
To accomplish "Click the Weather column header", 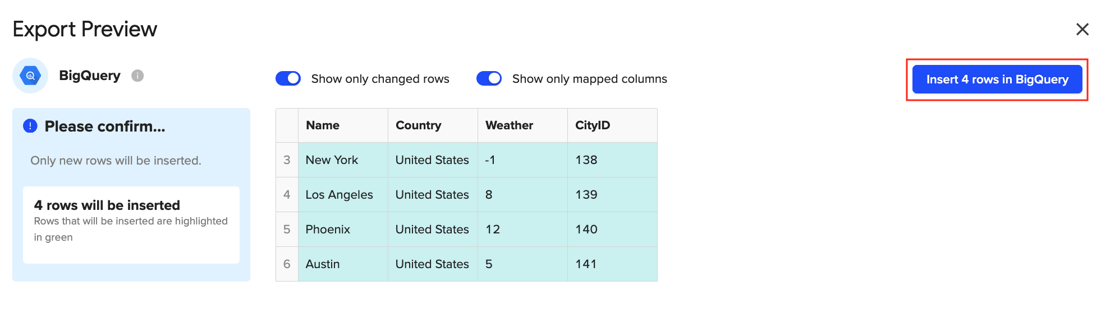I will [x=522, y=125].
